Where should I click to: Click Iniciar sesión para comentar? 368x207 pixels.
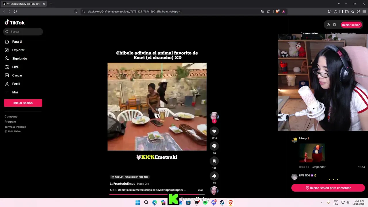click(x=328, y=188)
